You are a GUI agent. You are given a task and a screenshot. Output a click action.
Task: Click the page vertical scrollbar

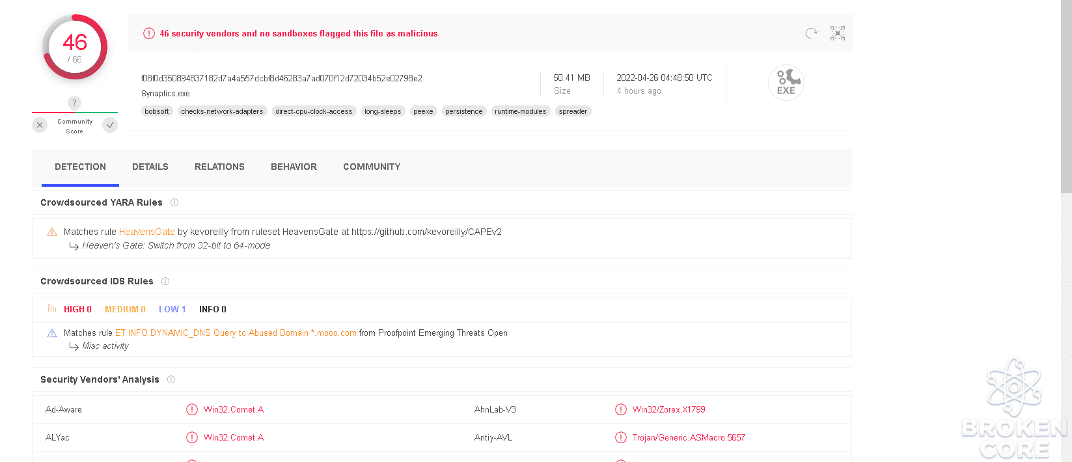[1066, 231]
